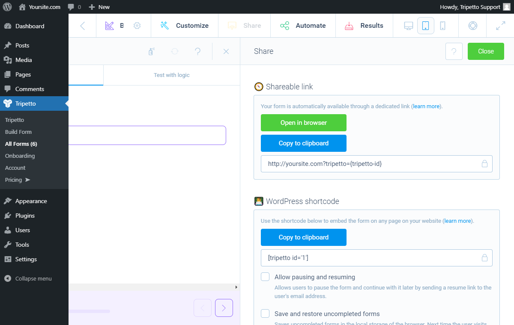This screenshot has width=514, height=325.
Task: Open the Share tab
Action: 244,26
